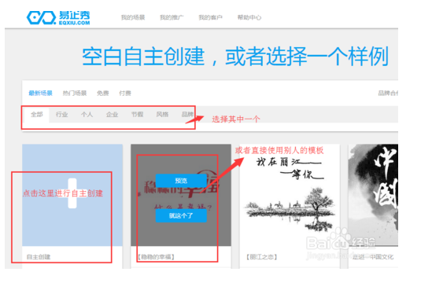
Task: Open the 中国文化 ink painting thumbnail
Action: (x=373, y=195)
